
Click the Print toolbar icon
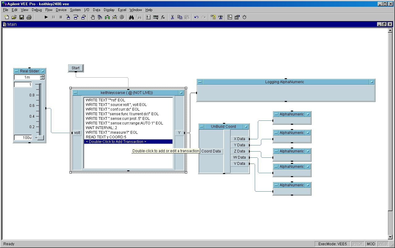pos(29,17)
